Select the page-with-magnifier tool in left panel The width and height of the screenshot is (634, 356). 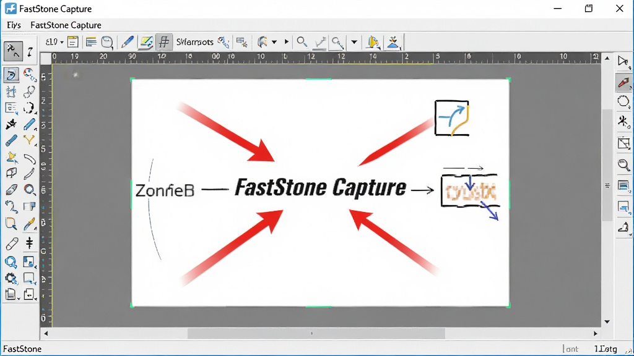11,224
